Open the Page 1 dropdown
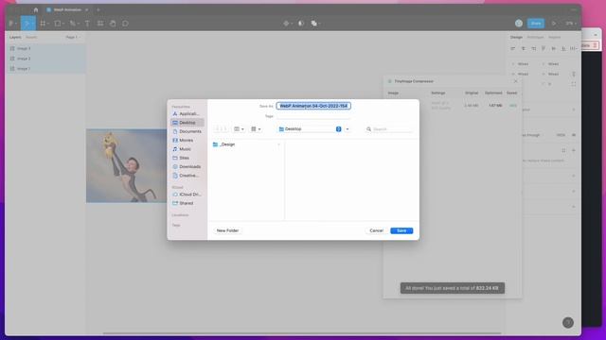The height and width of the screenshot is (340, 606). [x=73, y=38]
